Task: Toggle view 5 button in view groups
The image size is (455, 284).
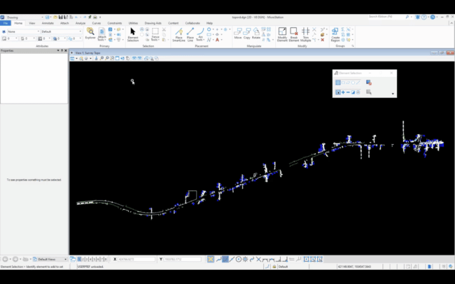Action: coord(94,259)
